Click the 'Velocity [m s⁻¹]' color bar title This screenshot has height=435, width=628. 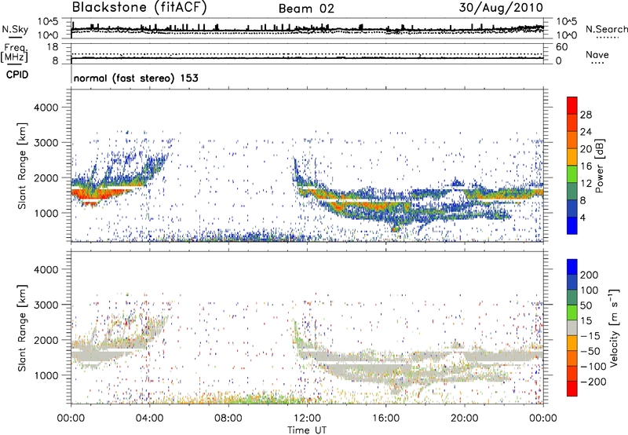[614, 327]
